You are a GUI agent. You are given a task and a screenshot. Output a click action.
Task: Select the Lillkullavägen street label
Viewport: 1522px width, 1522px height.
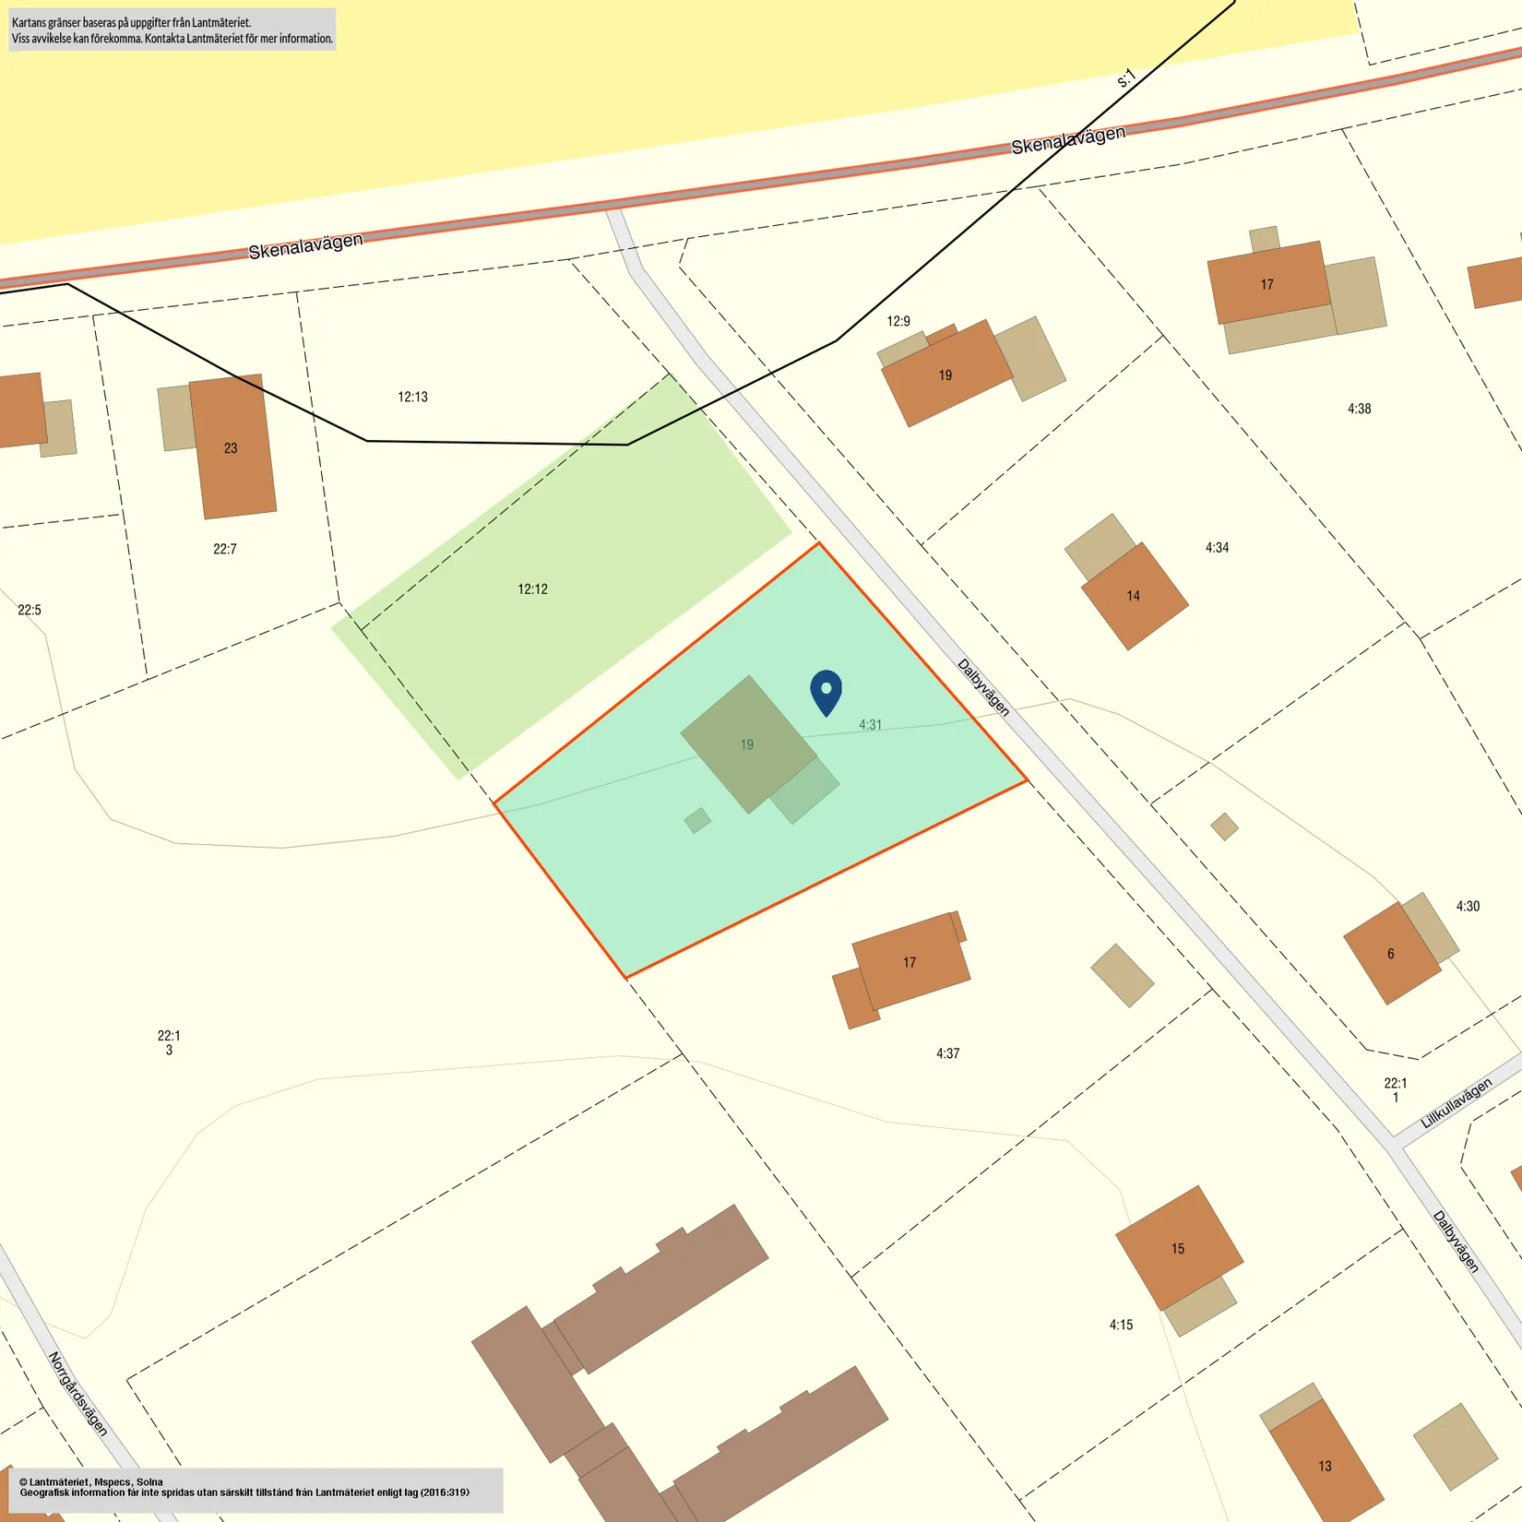[x=1457, y=1103]
